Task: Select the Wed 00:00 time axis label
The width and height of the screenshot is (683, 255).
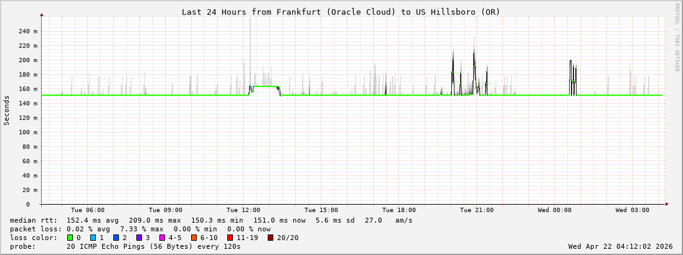Action: pos(555,210)
